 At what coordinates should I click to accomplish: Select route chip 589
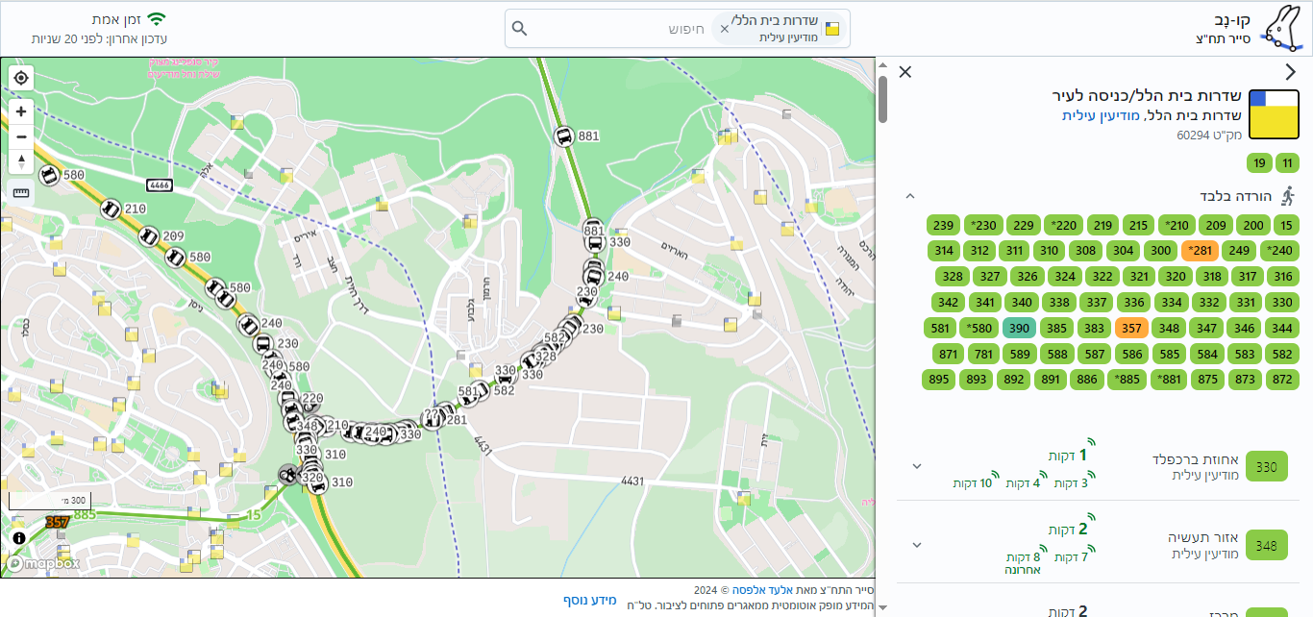[1021, 354]
